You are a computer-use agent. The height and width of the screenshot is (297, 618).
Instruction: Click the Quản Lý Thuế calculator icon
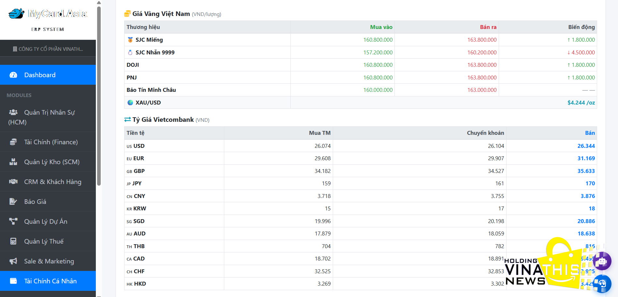pyautogui.click(x=13, y=241)
